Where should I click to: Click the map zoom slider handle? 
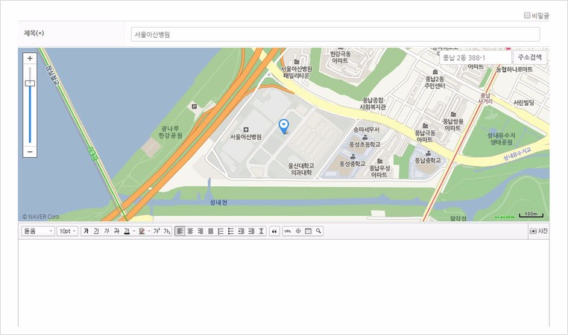[30, 83]
